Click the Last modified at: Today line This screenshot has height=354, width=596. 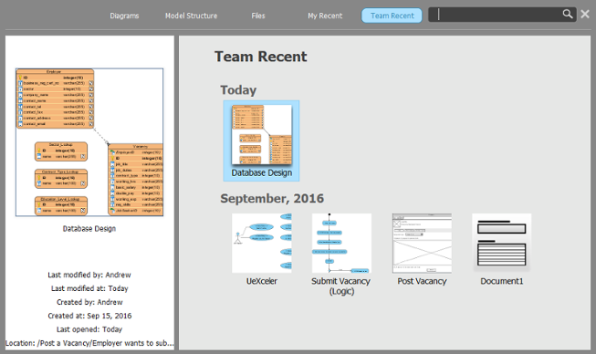click(89, 288)
